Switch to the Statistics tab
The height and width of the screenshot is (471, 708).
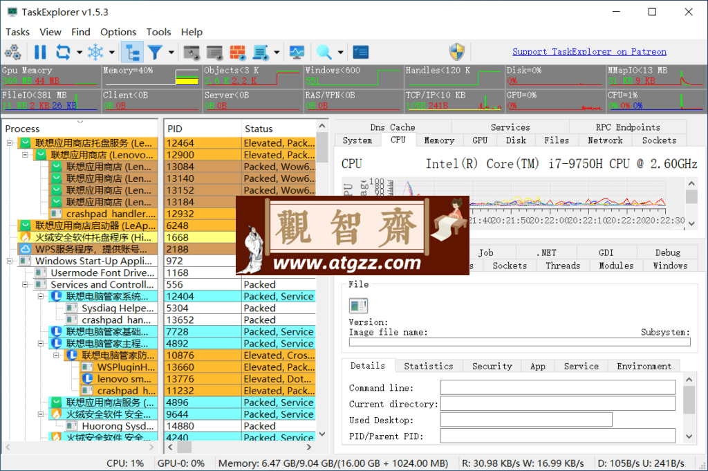pos(429,367)
